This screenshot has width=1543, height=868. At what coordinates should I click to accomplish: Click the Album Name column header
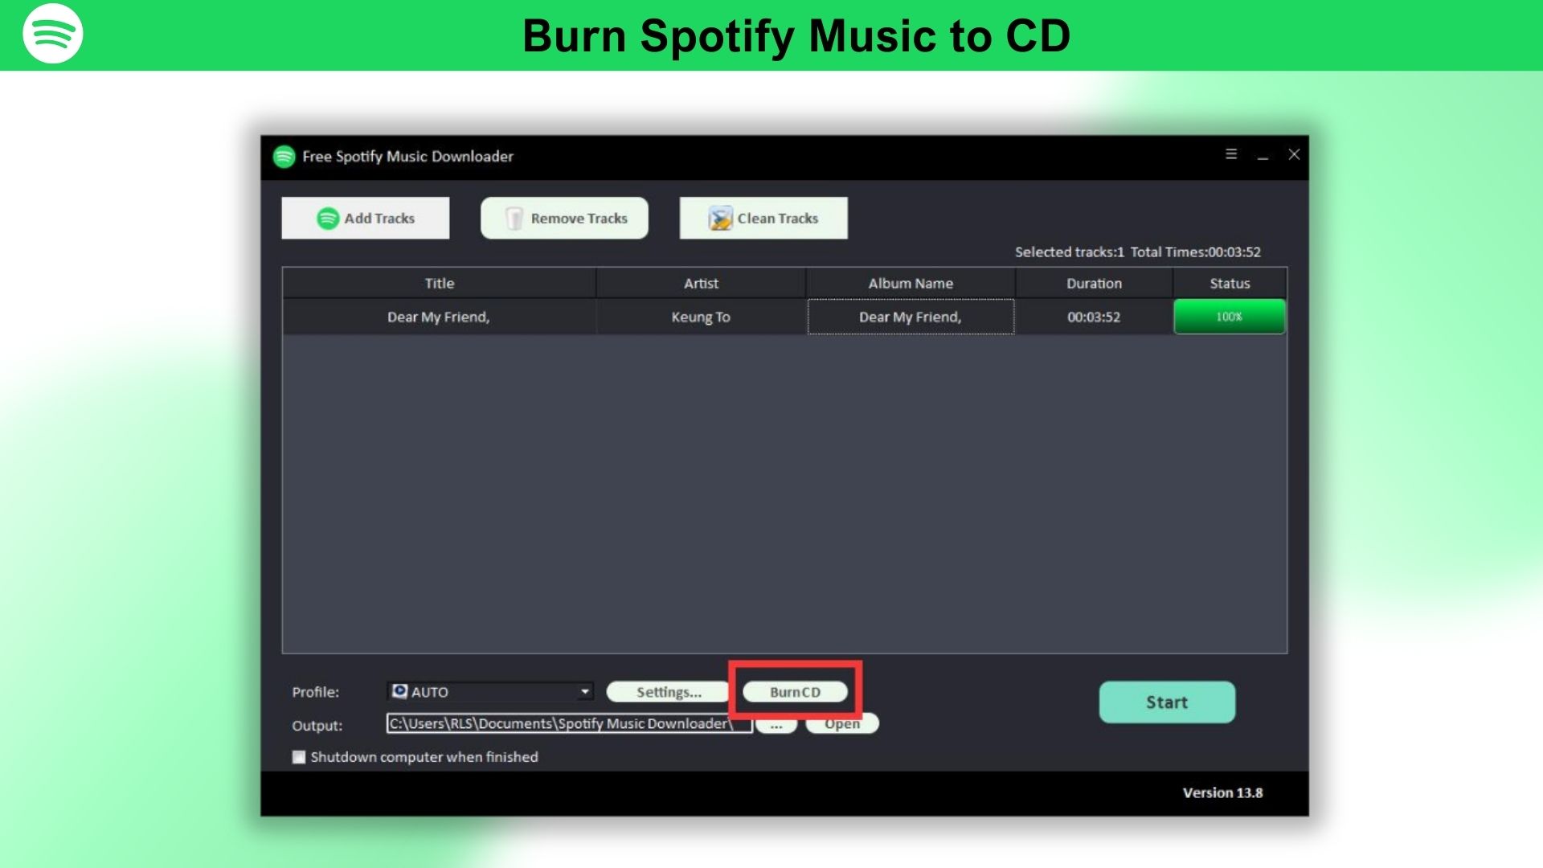[910, 284]
